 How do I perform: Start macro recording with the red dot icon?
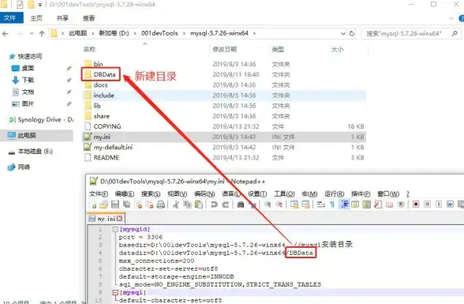coord(416,205)
